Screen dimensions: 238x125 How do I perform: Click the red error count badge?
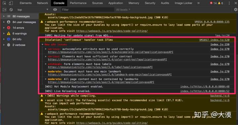[213, 3]
